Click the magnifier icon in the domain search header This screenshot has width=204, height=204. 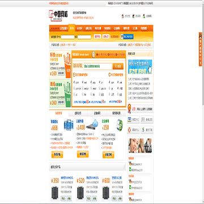coord(93,54)
